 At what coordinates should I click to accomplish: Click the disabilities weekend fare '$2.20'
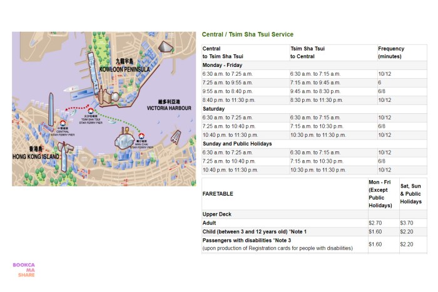[x=407, y=244]
